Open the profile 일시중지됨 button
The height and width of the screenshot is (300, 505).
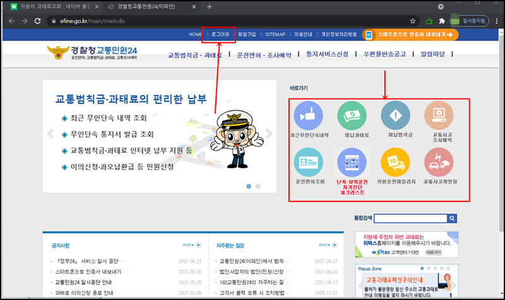(x=469, y=21)
